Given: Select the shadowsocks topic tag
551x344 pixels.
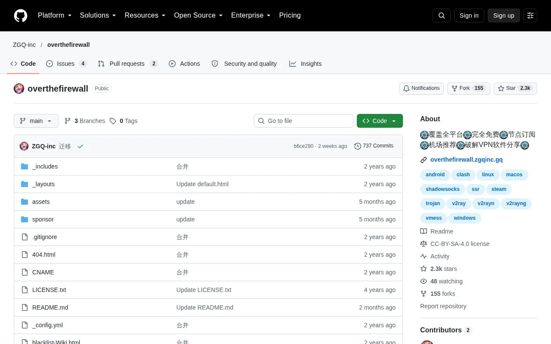Looking at the screenshot, I should pyautogui.click(x=443, y=189).
